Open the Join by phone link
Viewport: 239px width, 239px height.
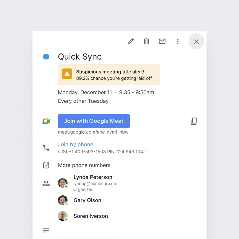(x=76, y=144)
